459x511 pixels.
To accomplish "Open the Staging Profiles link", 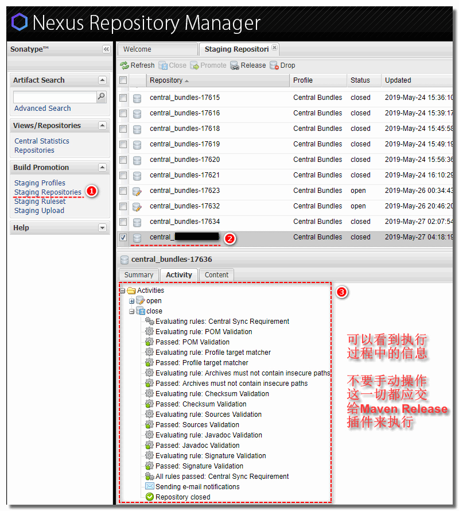I will coord(40,183).
